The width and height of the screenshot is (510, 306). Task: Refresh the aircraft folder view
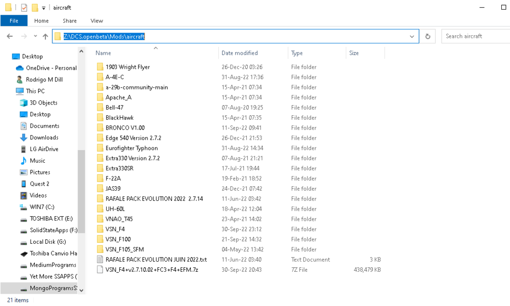point(428,36)
